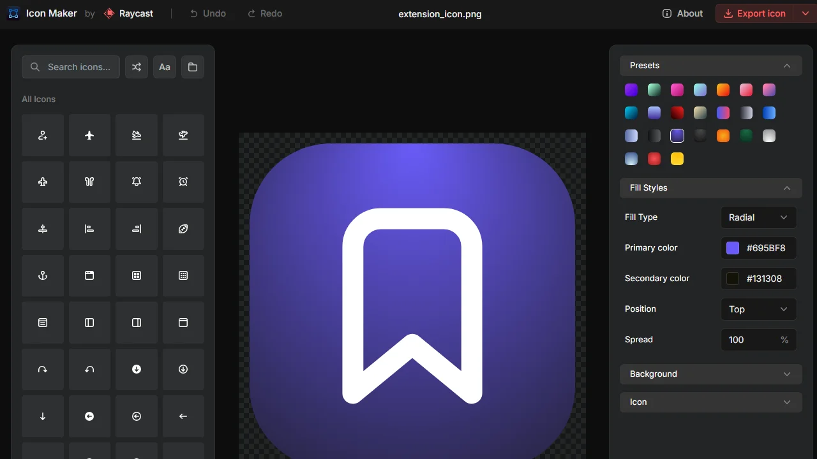Select the american football icon
817x459 pixels.
click(x=183, y=229)
